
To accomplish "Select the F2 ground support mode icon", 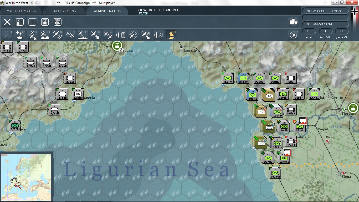I will click(x=20, y=35).
